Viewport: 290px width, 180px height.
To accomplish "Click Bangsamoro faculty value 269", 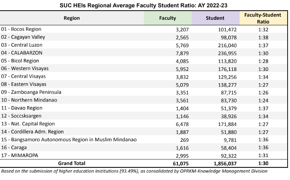I will [x=184, y=140].
